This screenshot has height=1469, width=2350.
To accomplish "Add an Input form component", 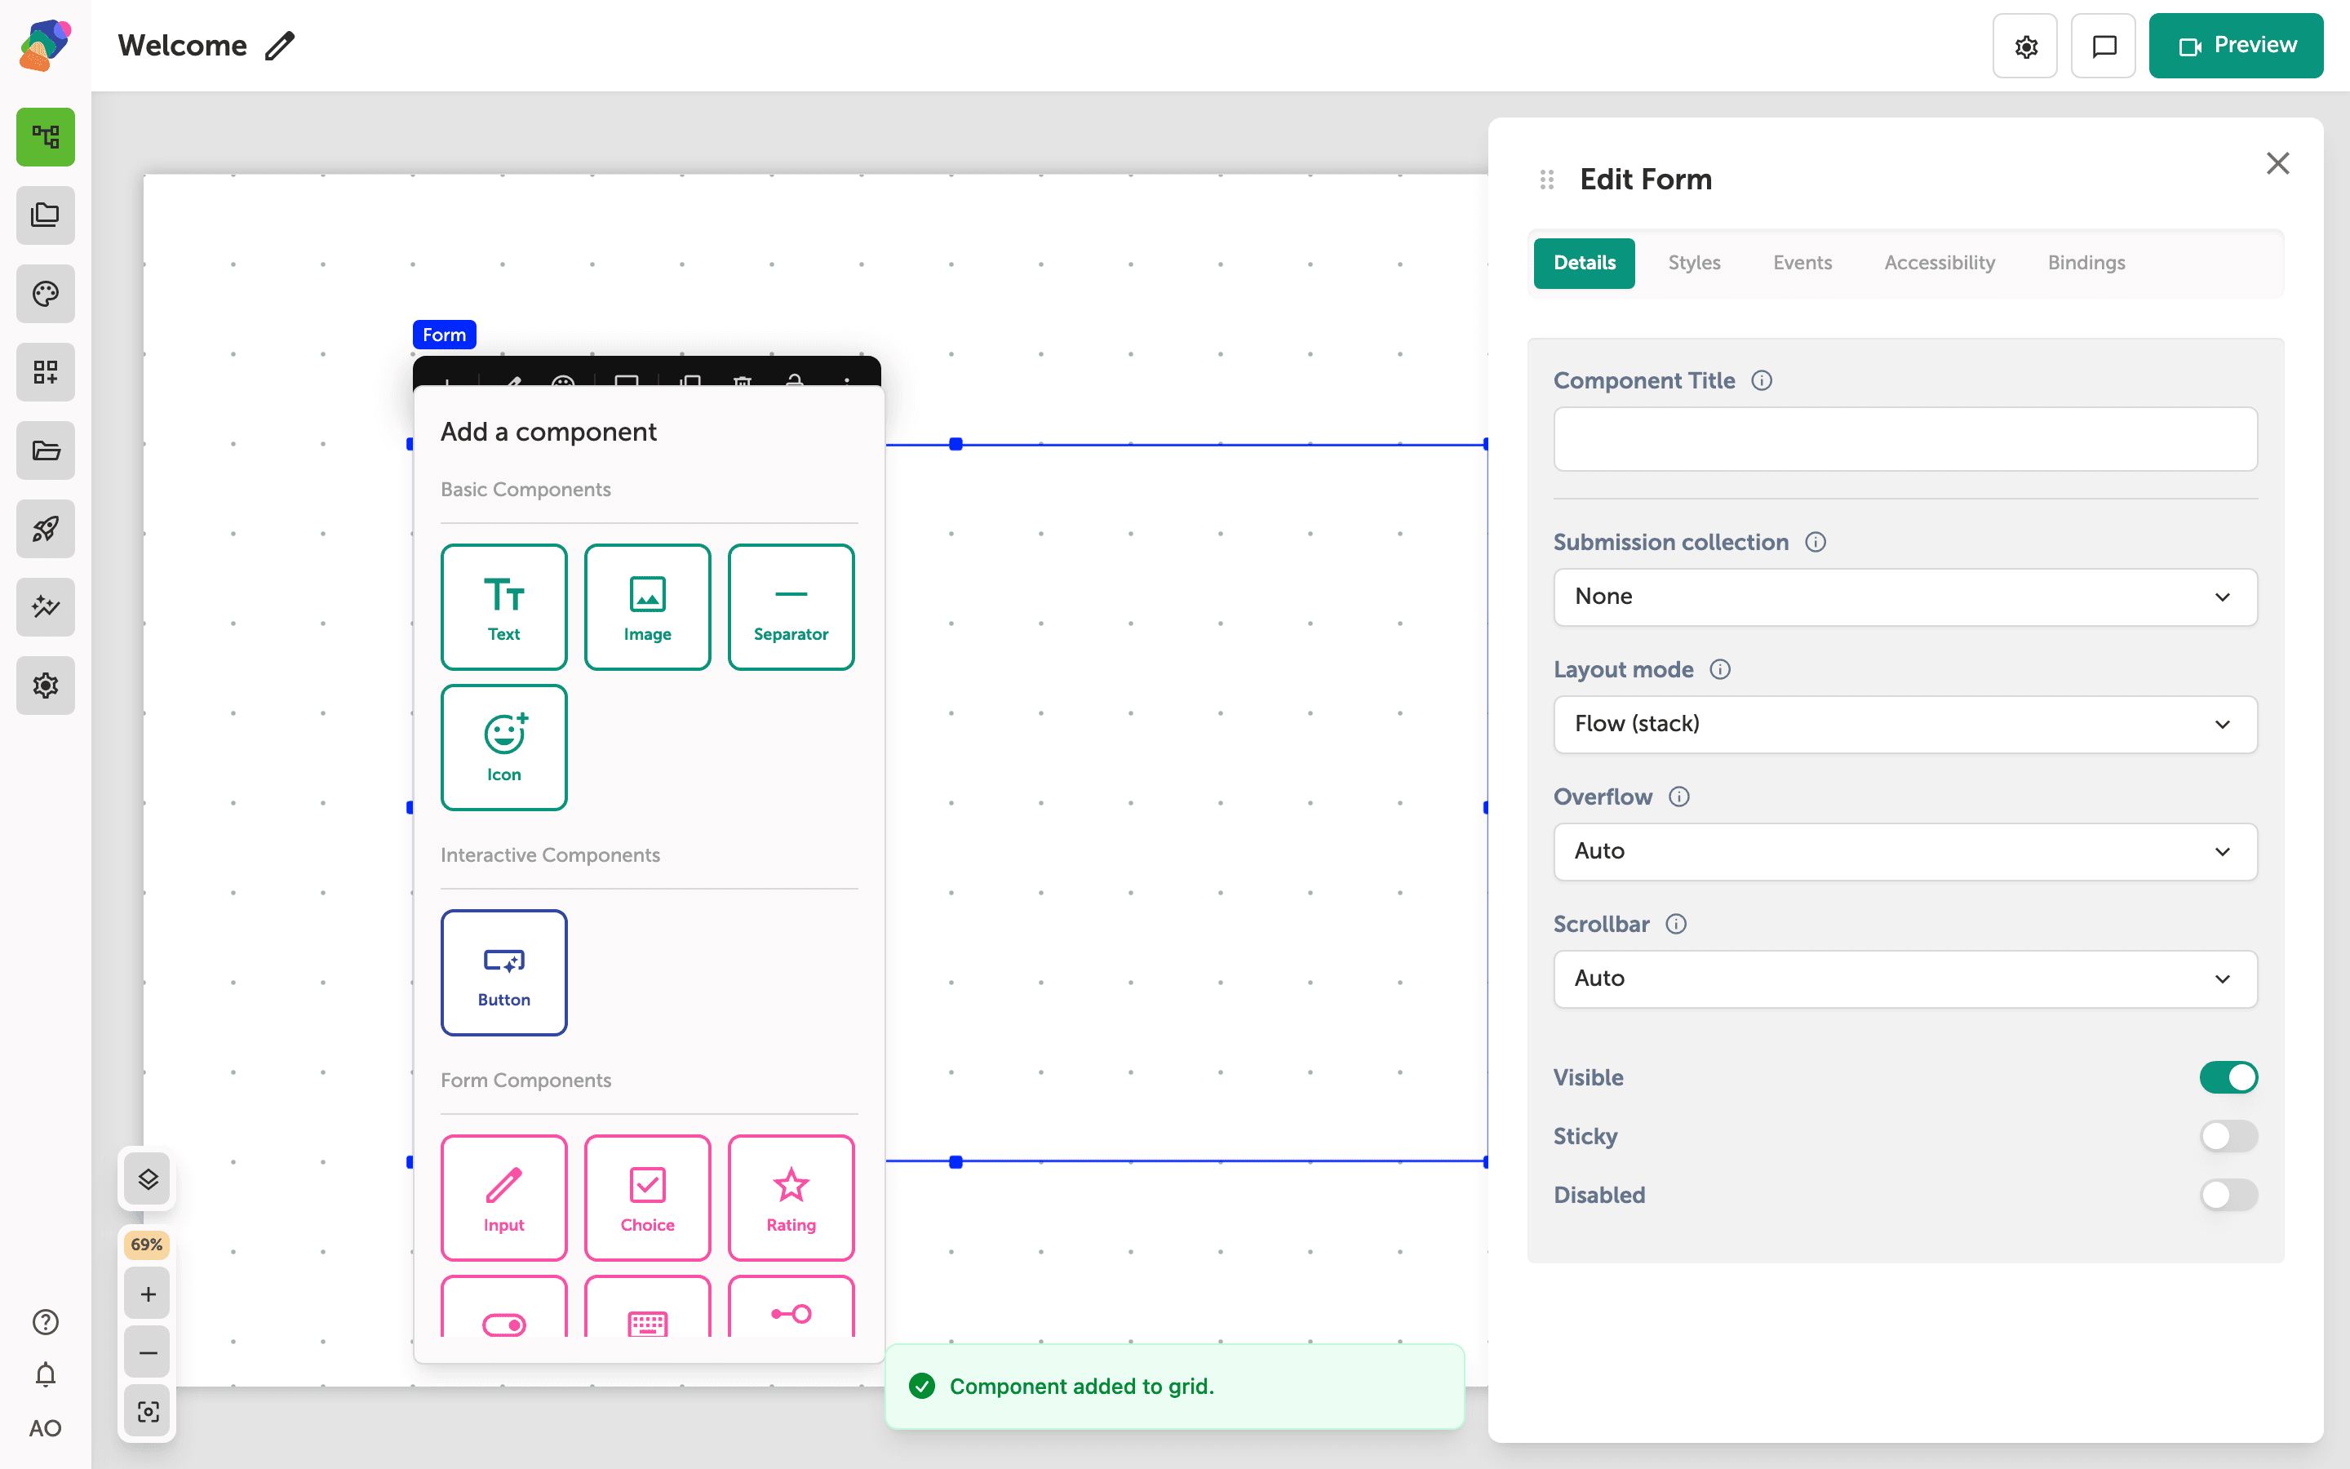I will click(504, 1198).
